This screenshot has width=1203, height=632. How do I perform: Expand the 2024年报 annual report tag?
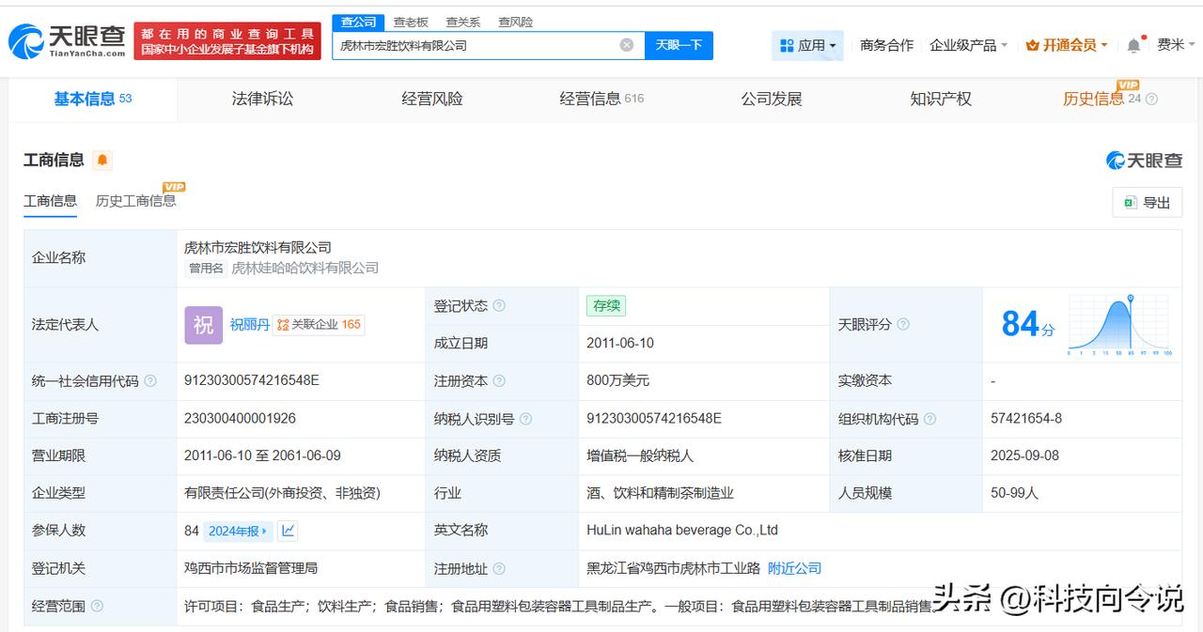point(238,531)
